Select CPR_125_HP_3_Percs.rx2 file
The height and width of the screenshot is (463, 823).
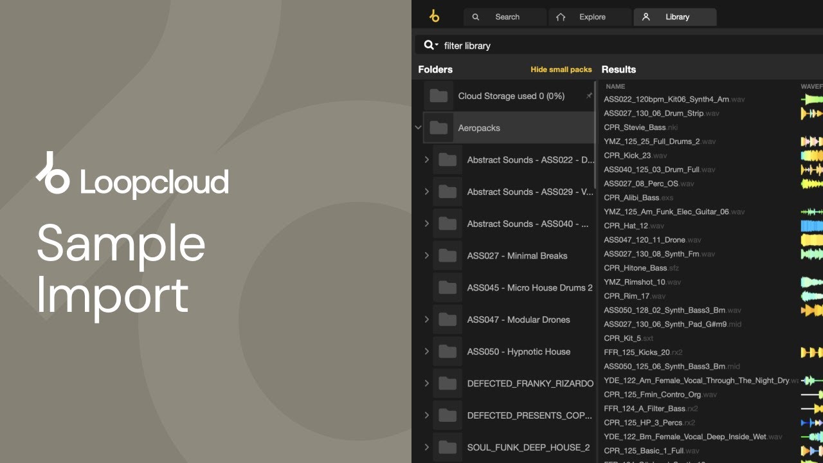point(649,423)
